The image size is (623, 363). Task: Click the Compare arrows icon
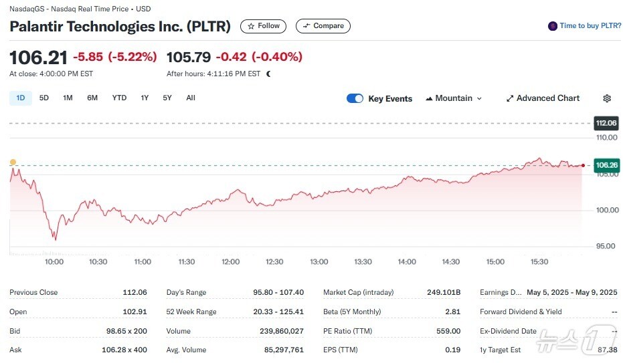306,26
